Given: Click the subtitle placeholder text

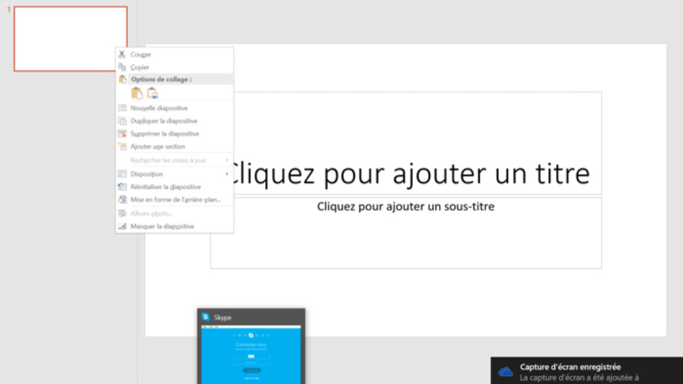Looking at the screenshot, I should pyautogui.click(x=406, y=206).
